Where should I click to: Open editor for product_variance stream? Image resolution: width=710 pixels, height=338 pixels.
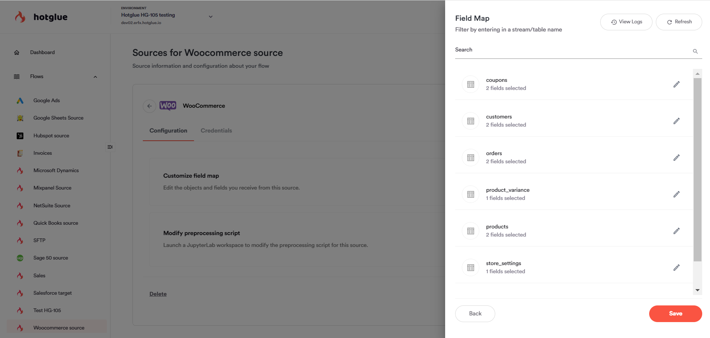[676, 194]
